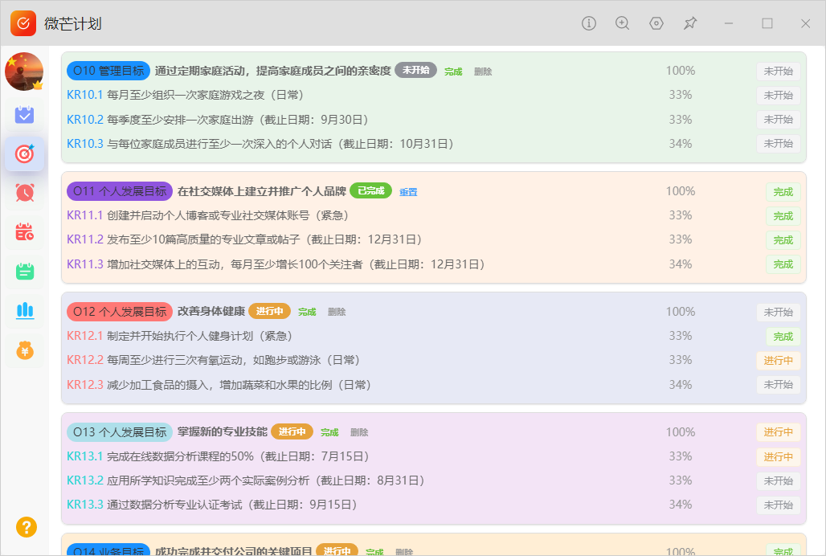Toggle 完成 status for KR11.1 row
The height and width of the screenshot is (556, 826).
[x=783, y=216]
